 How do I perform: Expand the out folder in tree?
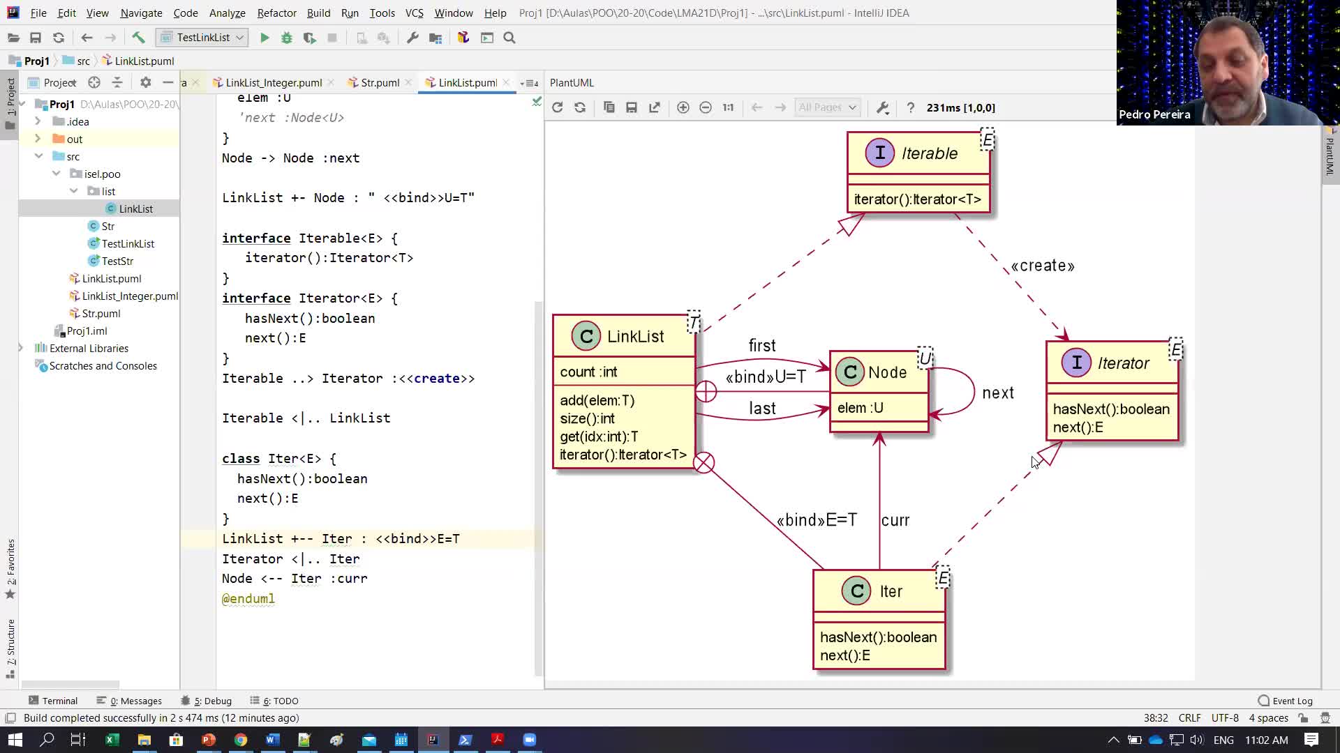coord(38,139)
